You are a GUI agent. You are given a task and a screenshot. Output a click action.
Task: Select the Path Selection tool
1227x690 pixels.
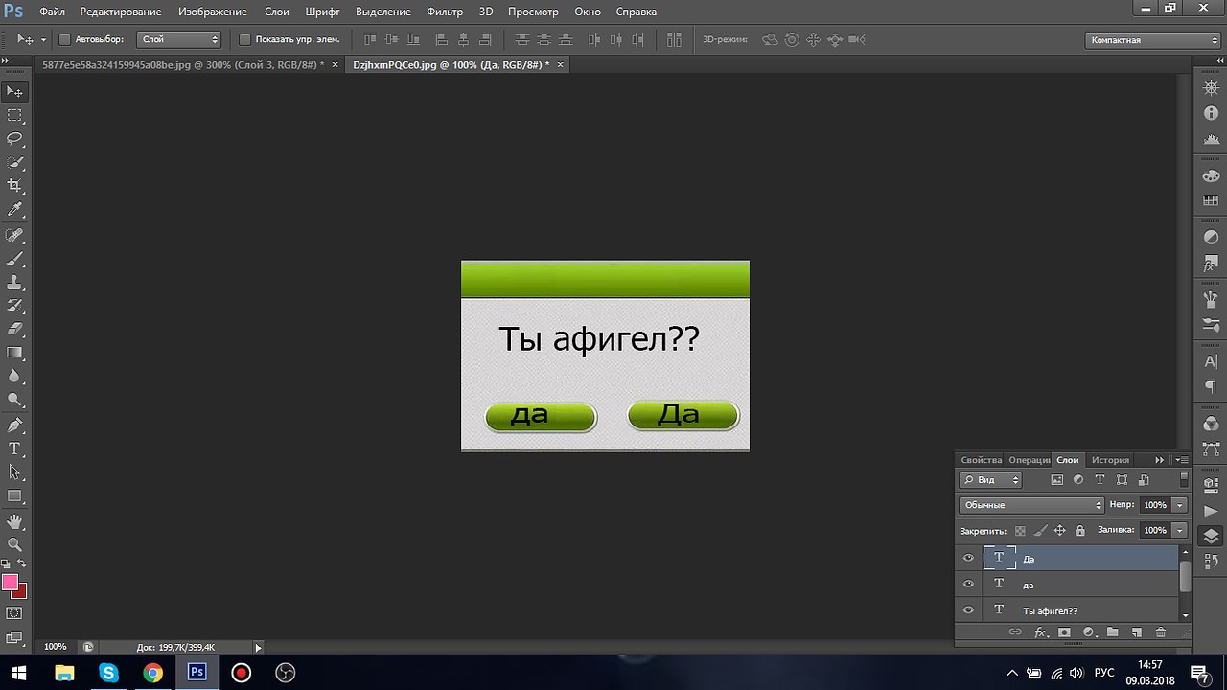(x=14, y=472)
